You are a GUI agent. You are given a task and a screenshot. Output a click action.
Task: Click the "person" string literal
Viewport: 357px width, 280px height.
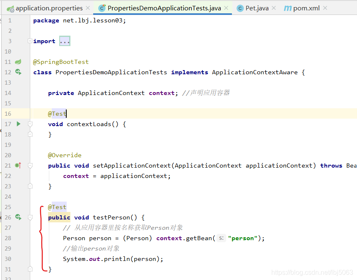click(243, 238)
